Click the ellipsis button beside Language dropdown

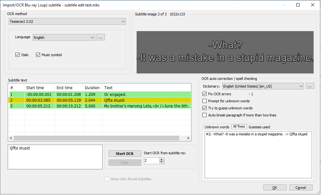100,37
